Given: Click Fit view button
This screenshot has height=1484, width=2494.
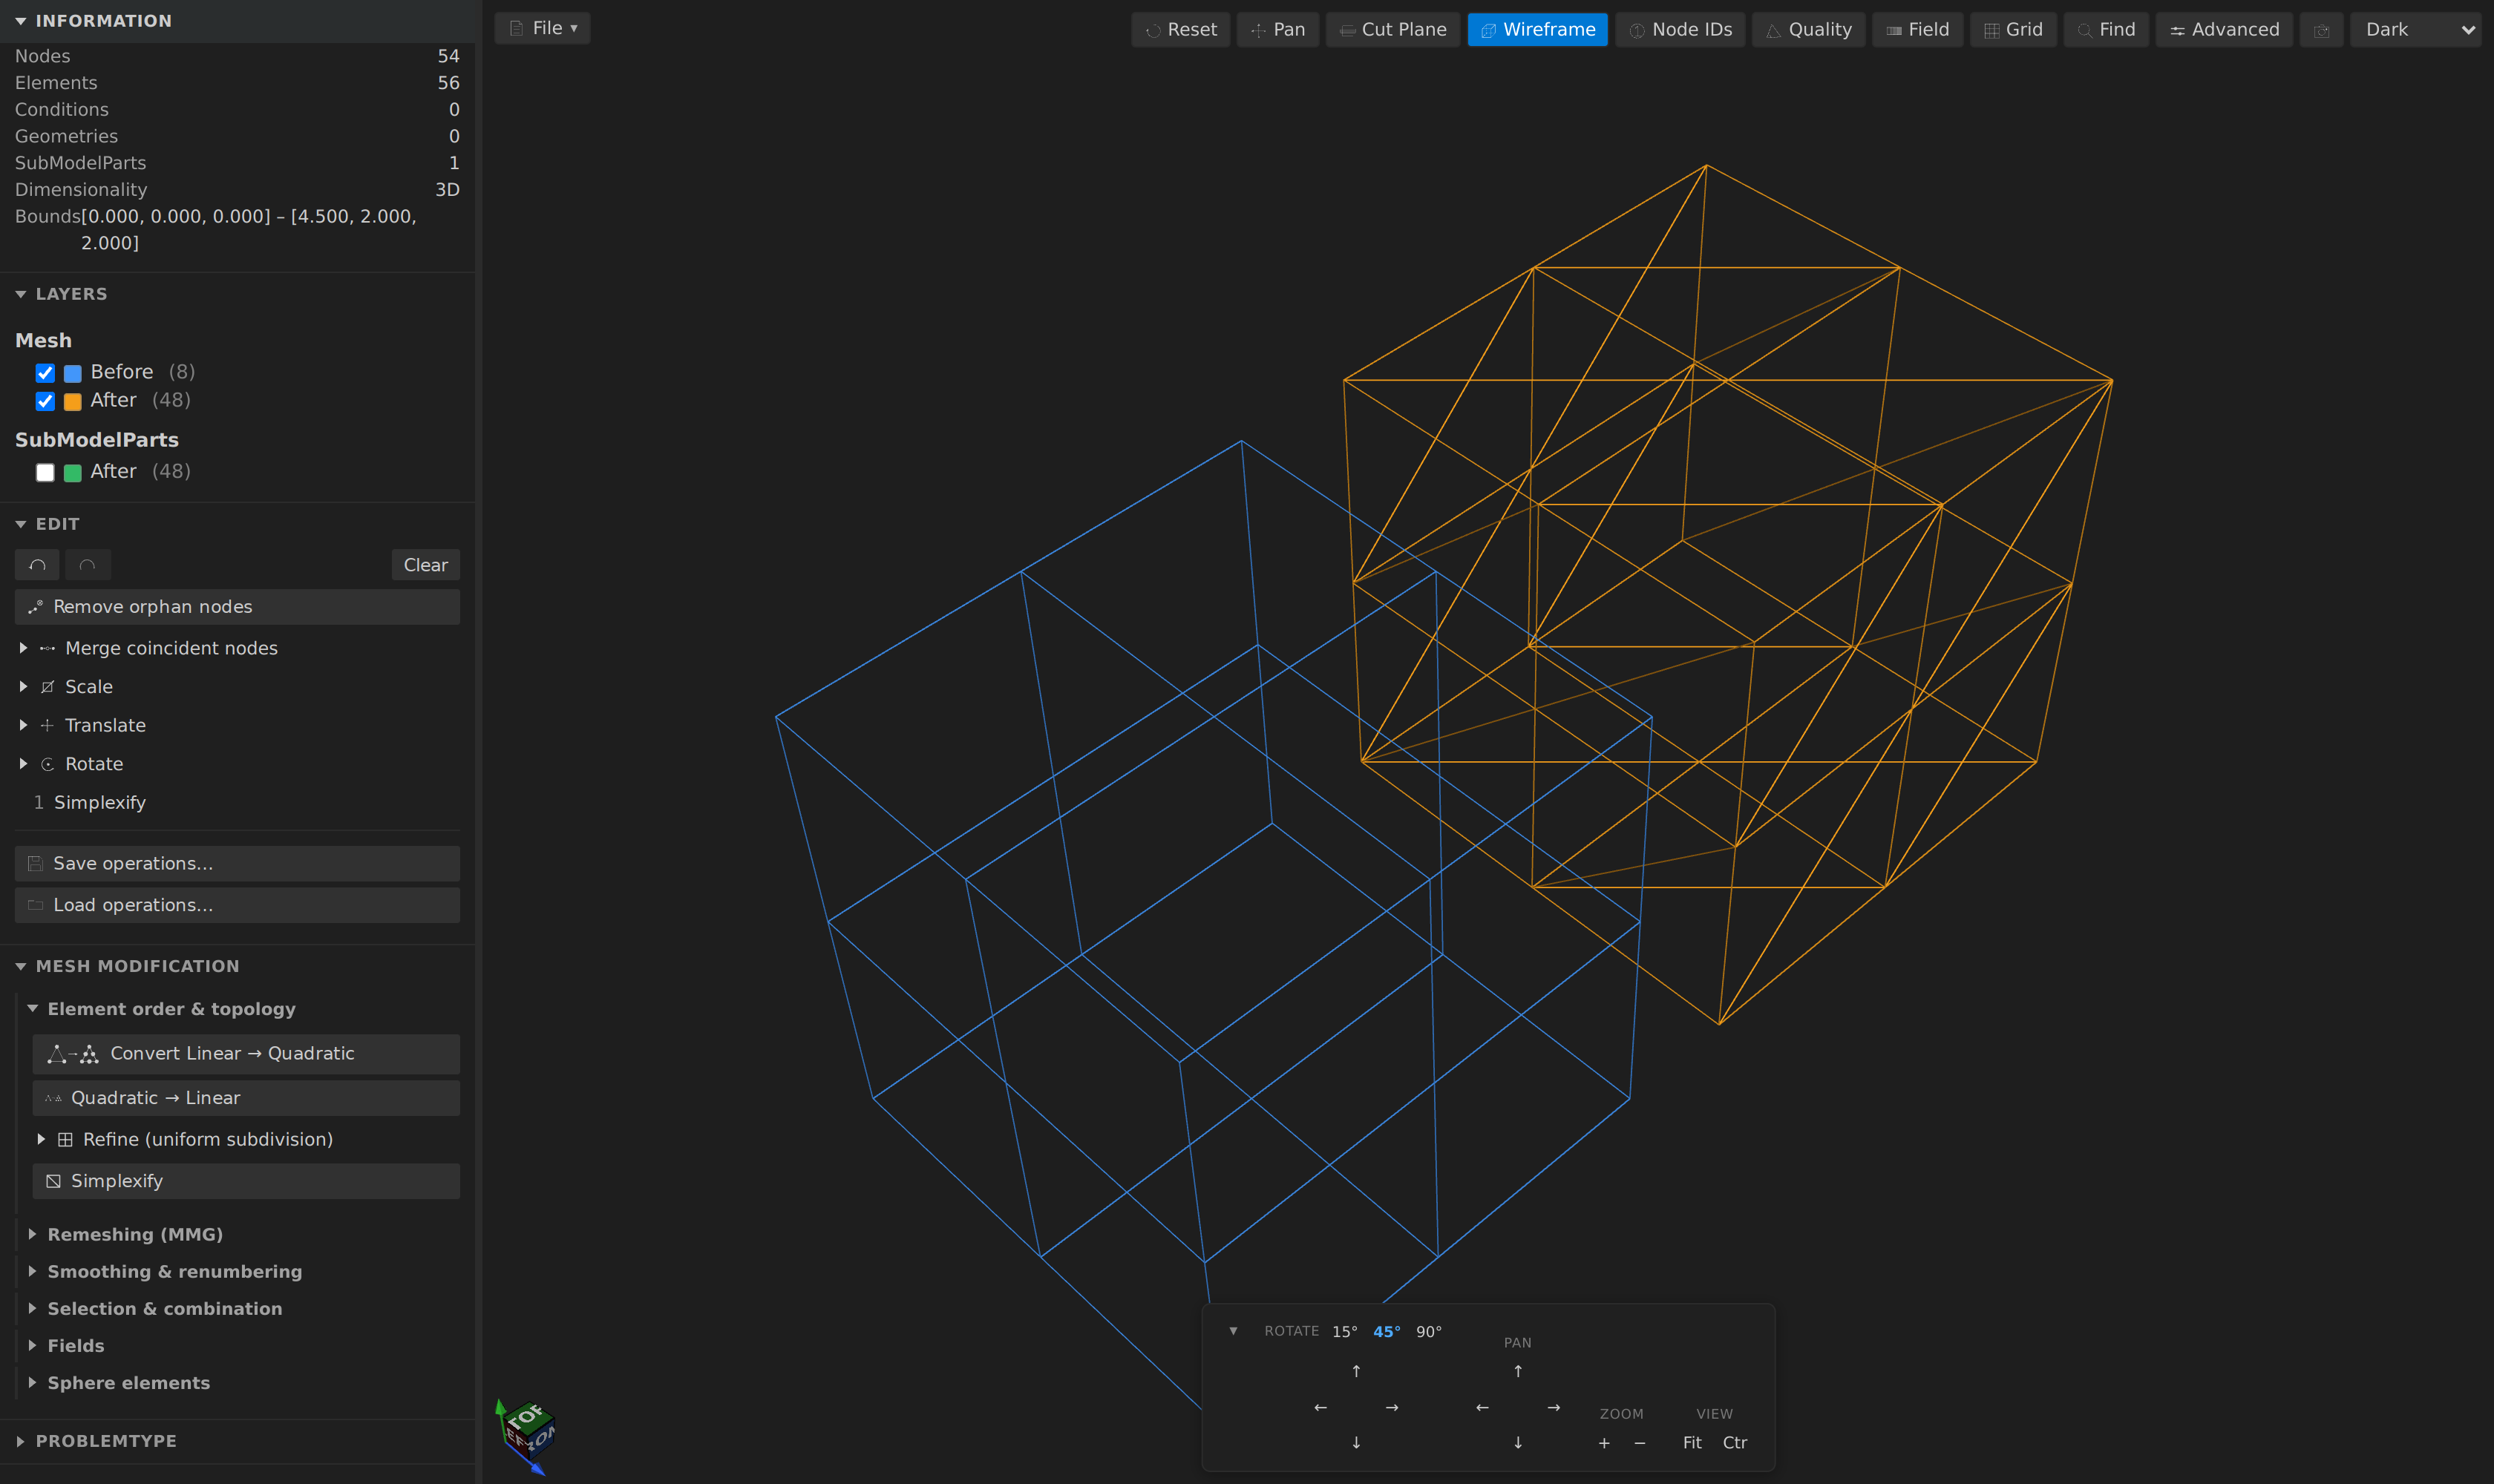Looking at the screenshot, I should click(1692, 1443).
